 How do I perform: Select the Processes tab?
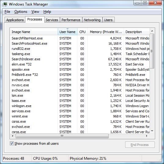[x=35, y=19]
